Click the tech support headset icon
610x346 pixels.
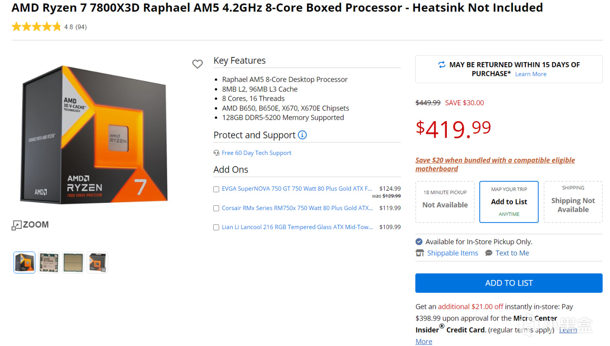[216, 153]
